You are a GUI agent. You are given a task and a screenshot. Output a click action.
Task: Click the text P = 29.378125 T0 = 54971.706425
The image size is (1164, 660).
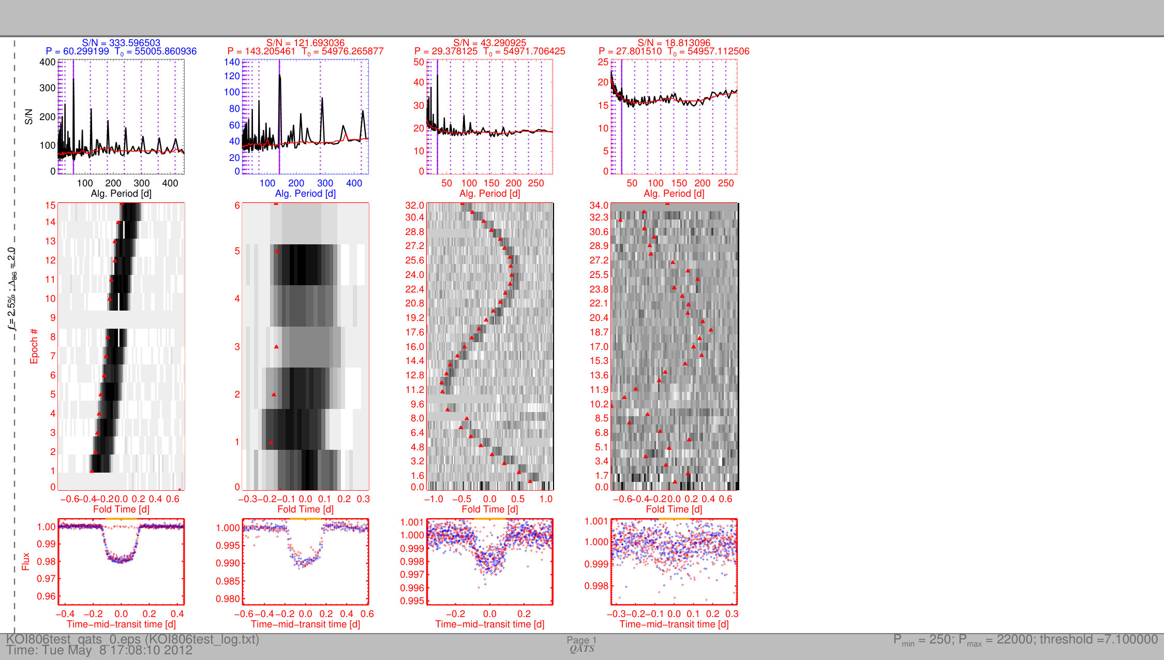pos(489,51)
